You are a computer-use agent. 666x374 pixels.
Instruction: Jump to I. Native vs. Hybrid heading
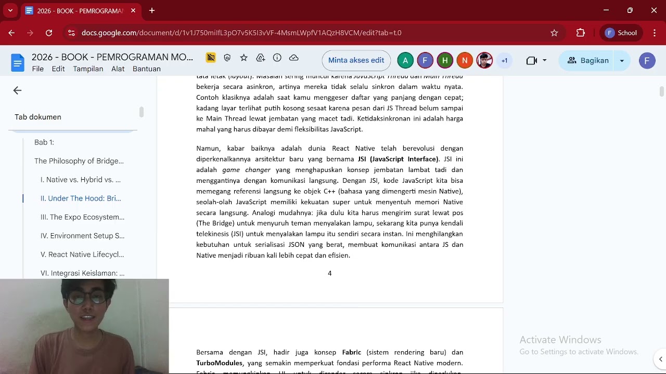point(81,180)
